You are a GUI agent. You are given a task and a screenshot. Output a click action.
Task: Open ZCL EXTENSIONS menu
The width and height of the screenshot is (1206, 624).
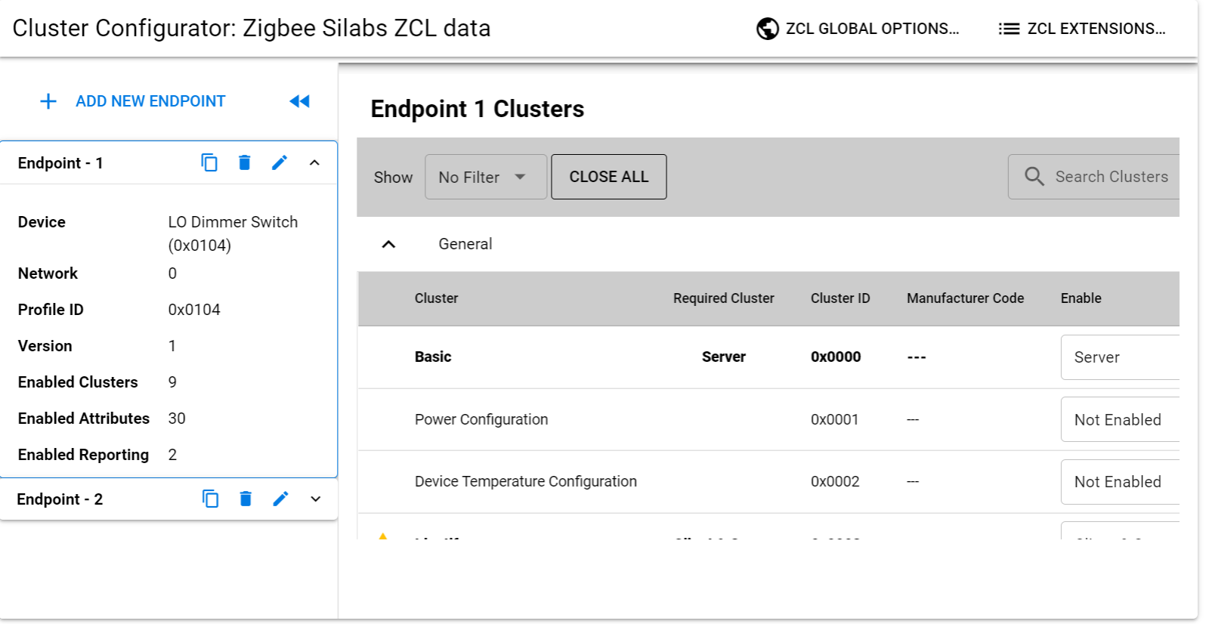(x=1082, y=29)
